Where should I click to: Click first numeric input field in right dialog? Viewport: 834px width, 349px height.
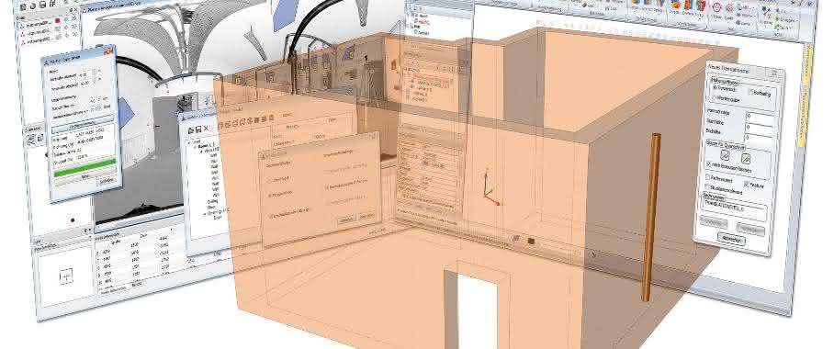(760, 116)
